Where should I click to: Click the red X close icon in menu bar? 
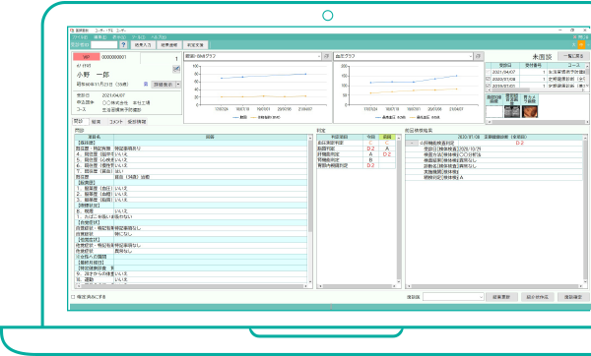575,37
